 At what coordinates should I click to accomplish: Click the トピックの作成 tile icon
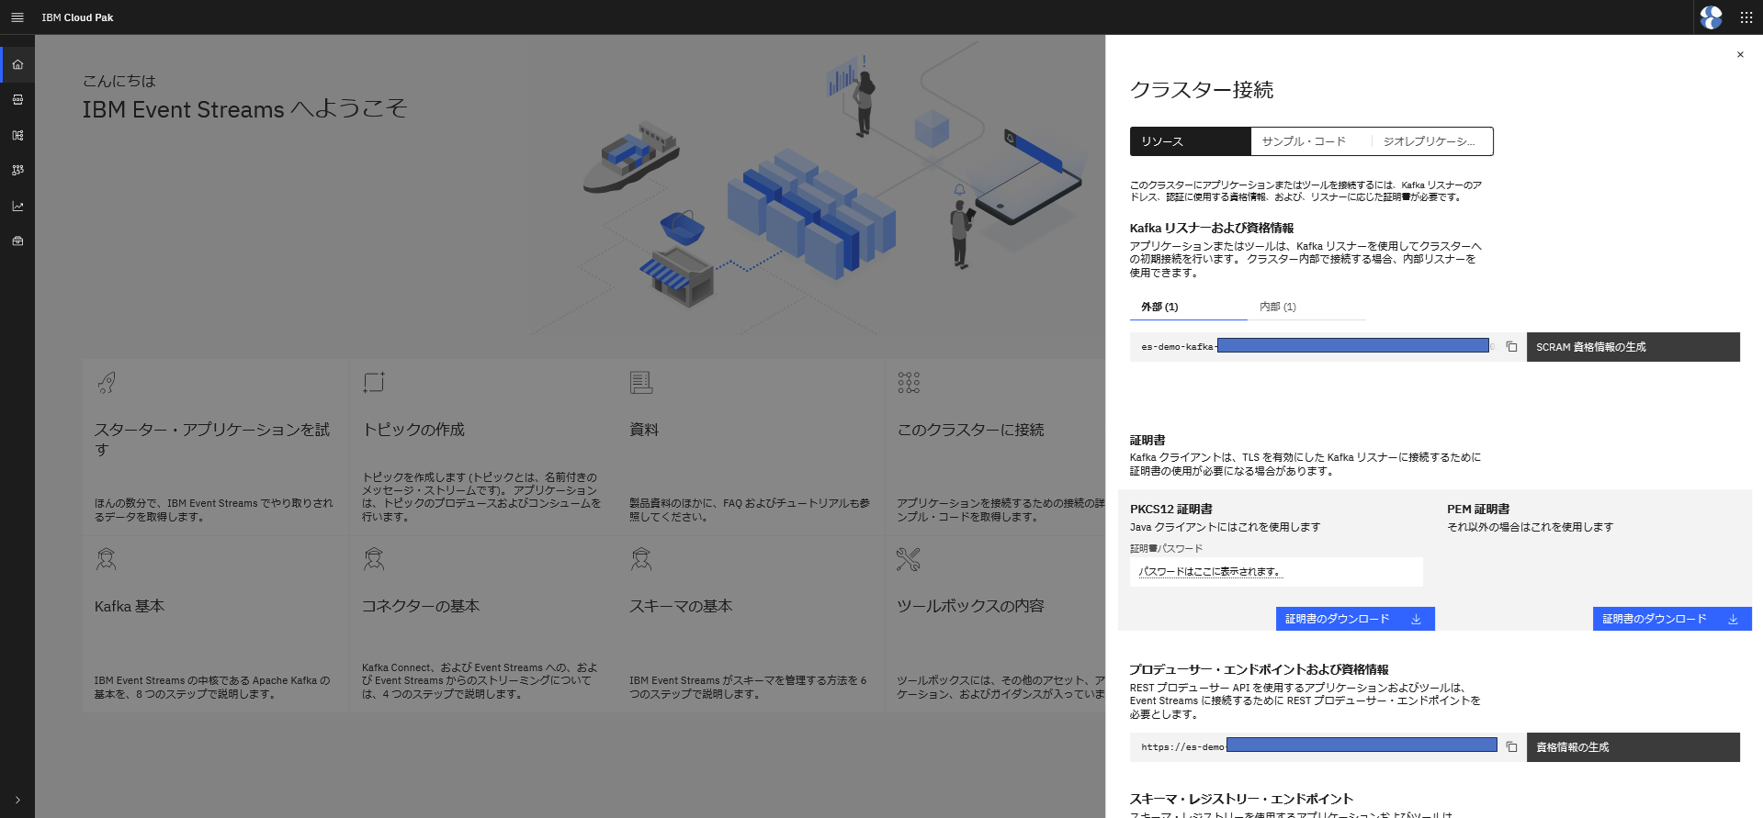tap(374, 383)
